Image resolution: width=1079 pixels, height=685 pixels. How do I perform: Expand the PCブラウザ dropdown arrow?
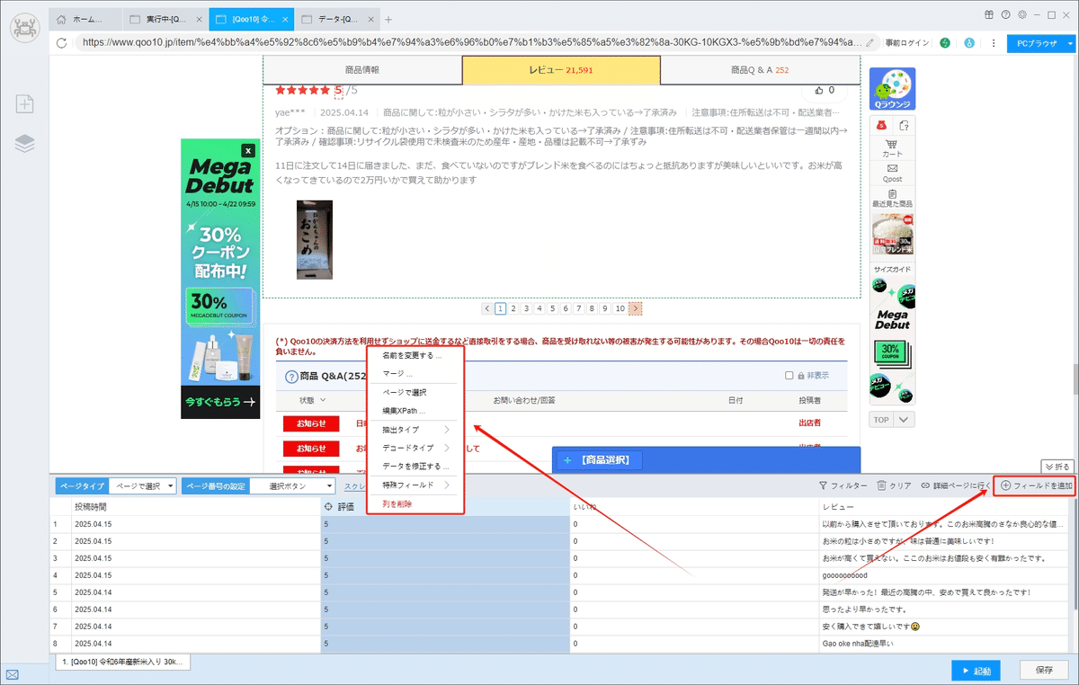(1070, 42)
